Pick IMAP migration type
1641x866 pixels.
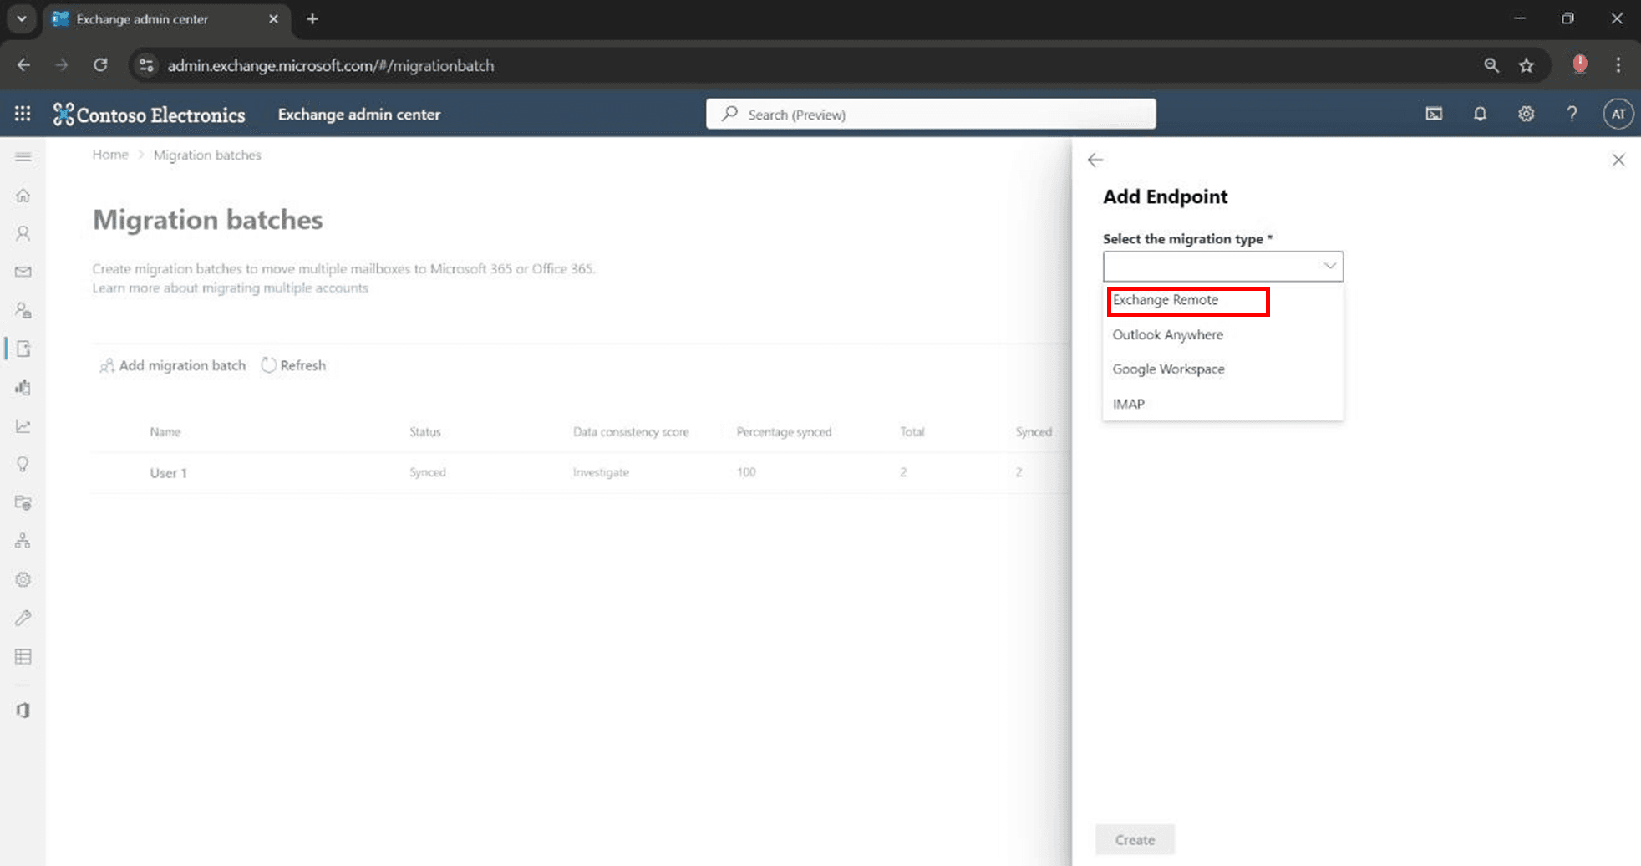click(1128, 404)
